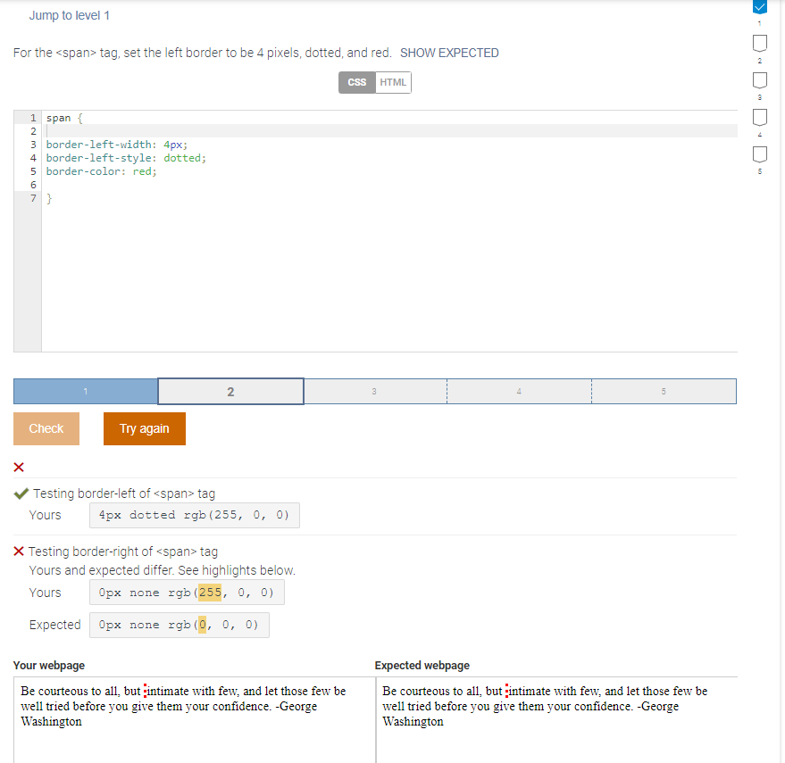Click the 'Expected webpage' preview pane

pyautogui.click(x=556, y=719)
